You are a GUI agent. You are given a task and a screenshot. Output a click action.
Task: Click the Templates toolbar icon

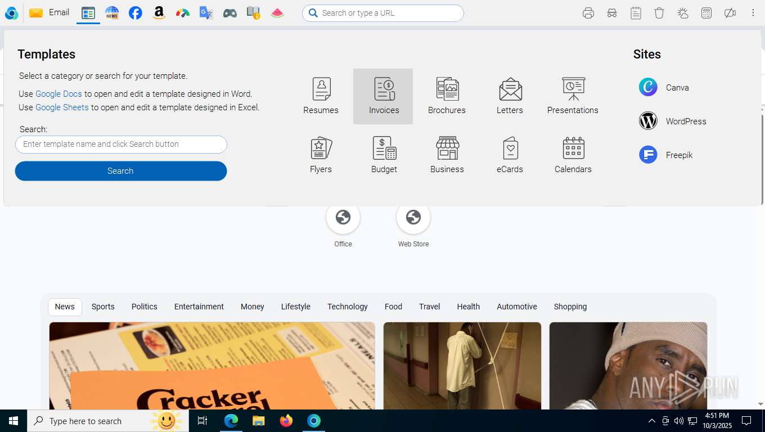[x=88, y=13]
